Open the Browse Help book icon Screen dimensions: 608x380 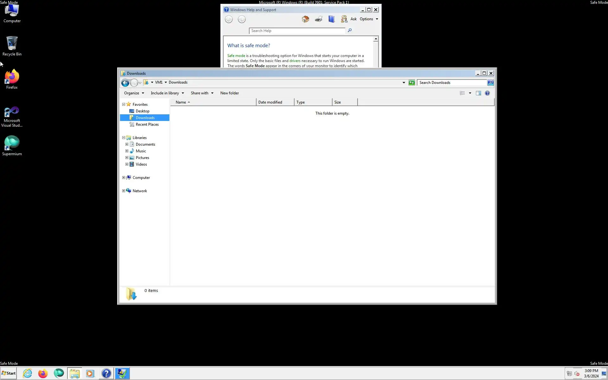click(332, 19)
